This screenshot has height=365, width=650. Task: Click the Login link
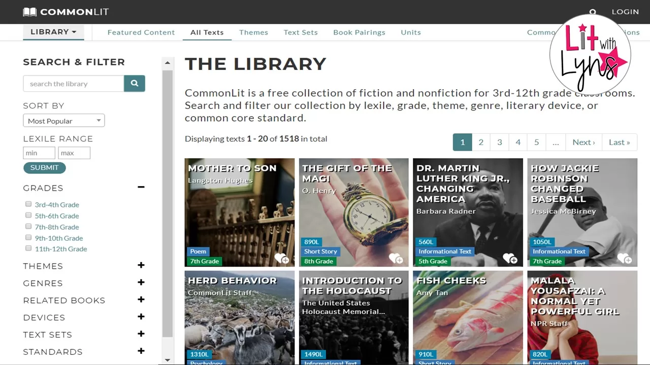625,12
